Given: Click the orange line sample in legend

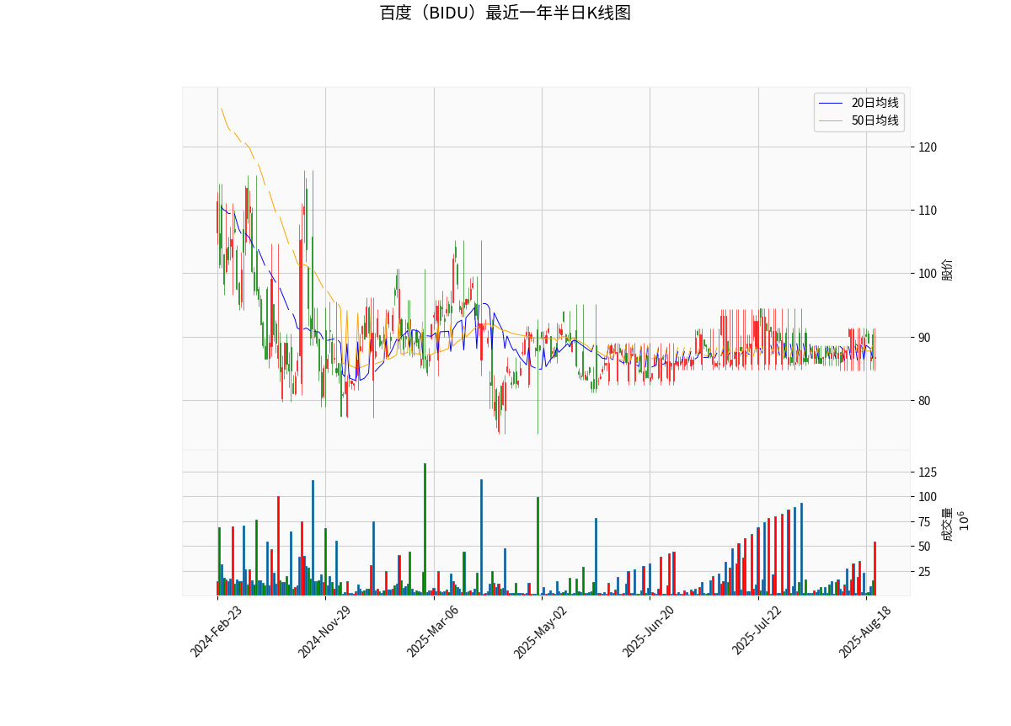Looking at the screenshot, I should tap(832, 121).
